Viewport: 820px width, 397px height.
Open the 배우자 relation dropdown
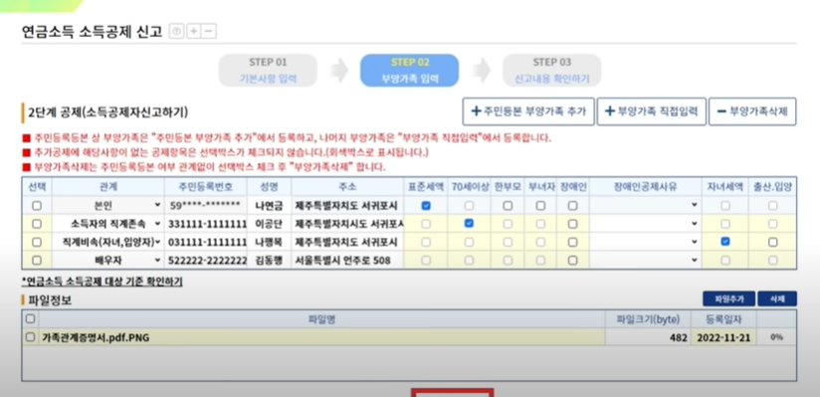coord(107,260)
